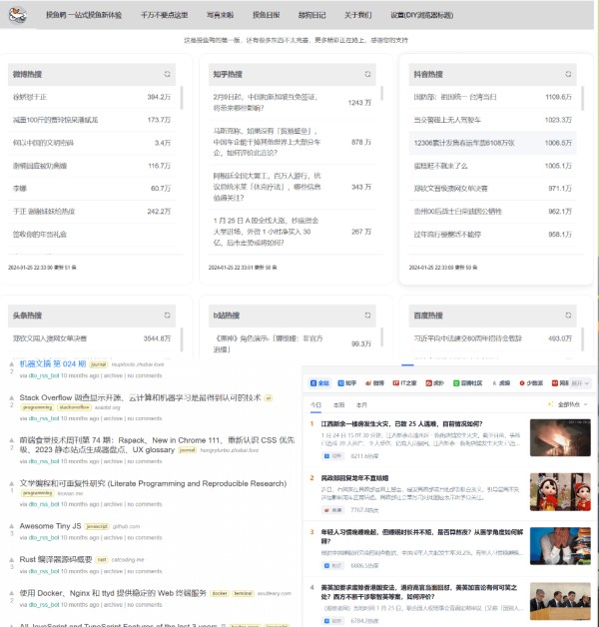Select the 全站 source filter
Image resolution: width=599 pixels, height=627 pixels.
click(x=319, y=383)
